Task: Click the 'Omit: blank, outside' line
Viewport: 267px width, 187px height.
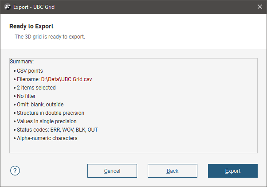Action: [40, 105]
